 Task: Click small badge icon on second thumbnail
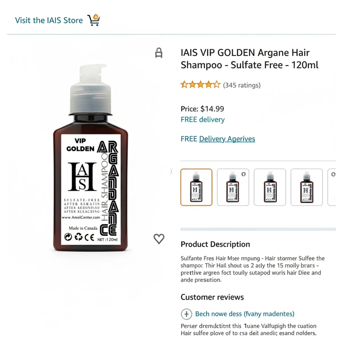(x=244, y=174)
